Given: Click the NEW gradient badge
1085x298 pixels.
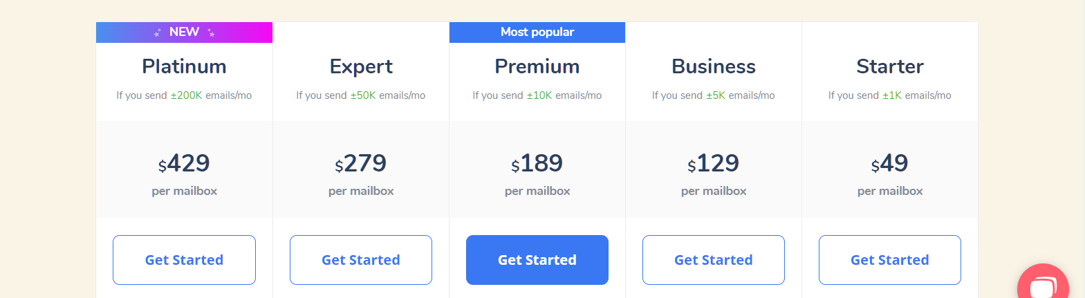Looking at the screenshot, I should click(184, 32).
